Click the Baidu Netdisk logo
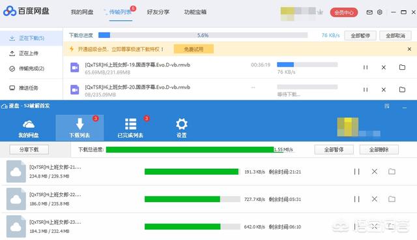 tap(26, 11)
